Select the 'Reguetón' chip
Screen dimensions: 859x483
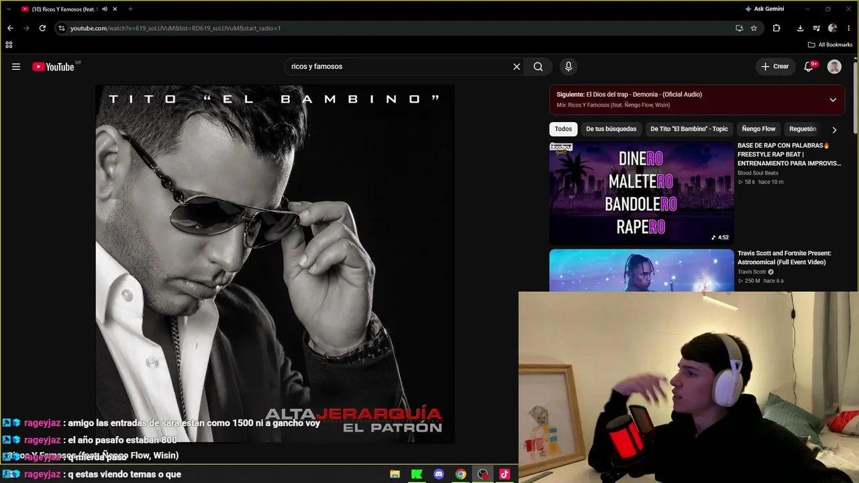(803, 129)
